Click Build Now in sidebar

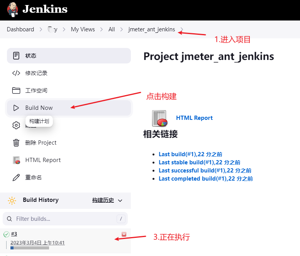pos(69,108)
